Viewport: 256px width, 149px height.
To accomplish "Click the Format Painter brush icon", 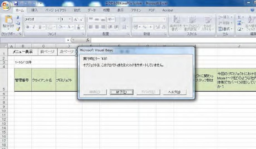I will (18, 29).
